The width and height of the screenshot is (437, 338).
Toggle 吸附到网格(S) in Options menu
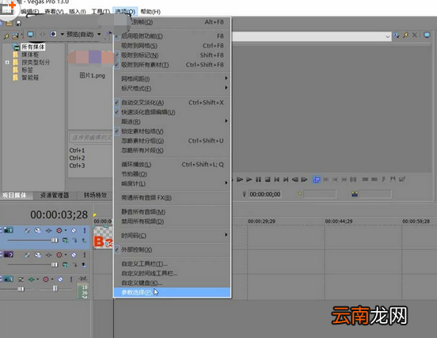172,46
